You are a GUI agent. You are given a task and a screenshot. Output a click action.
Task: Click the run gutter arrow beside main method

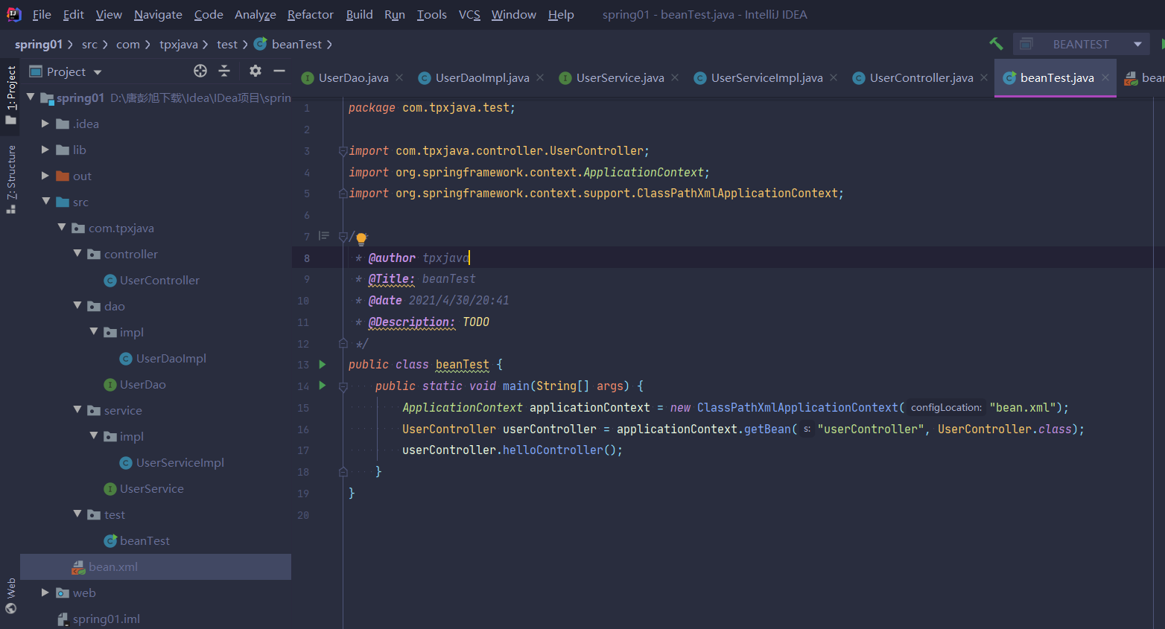tap(323, 386)
